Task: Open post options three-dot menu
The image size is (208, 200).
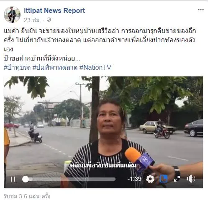Action: 201,10
